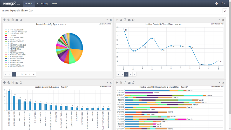Refresh the Incident Counts By Type panel
The height and width of the screenshot is (130, 231).
pyautogui.click(x=21, y=20)
